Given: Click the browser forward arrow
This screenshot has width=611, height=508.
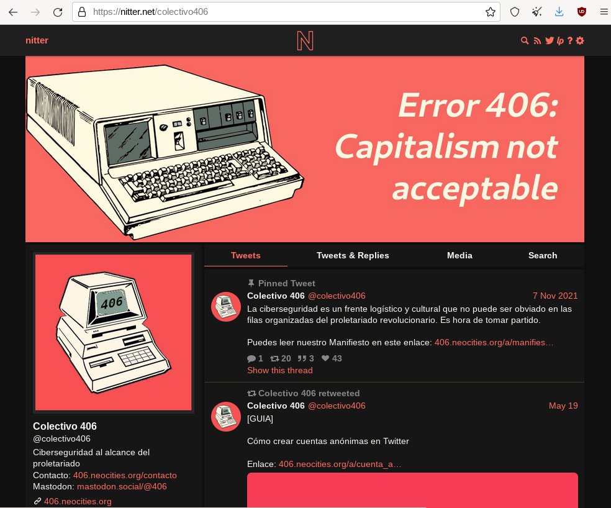Looking at the screenshot, I should 35,12.
